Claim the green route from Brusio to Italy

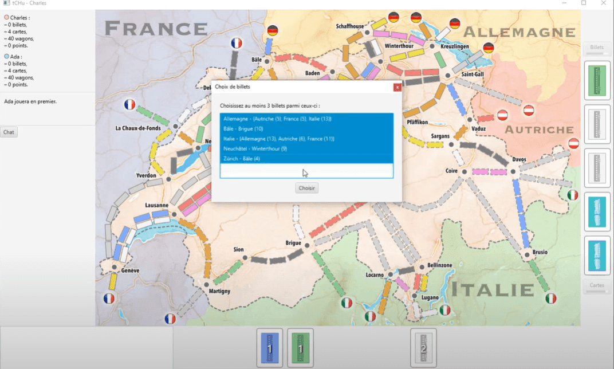(x=539, y=277)
